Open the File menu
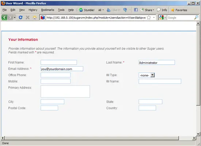 tap(4, 10)
